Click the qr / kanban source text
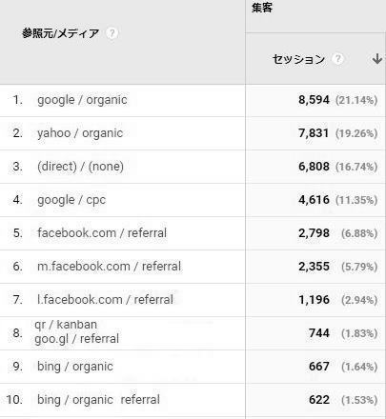 point(66,325)
